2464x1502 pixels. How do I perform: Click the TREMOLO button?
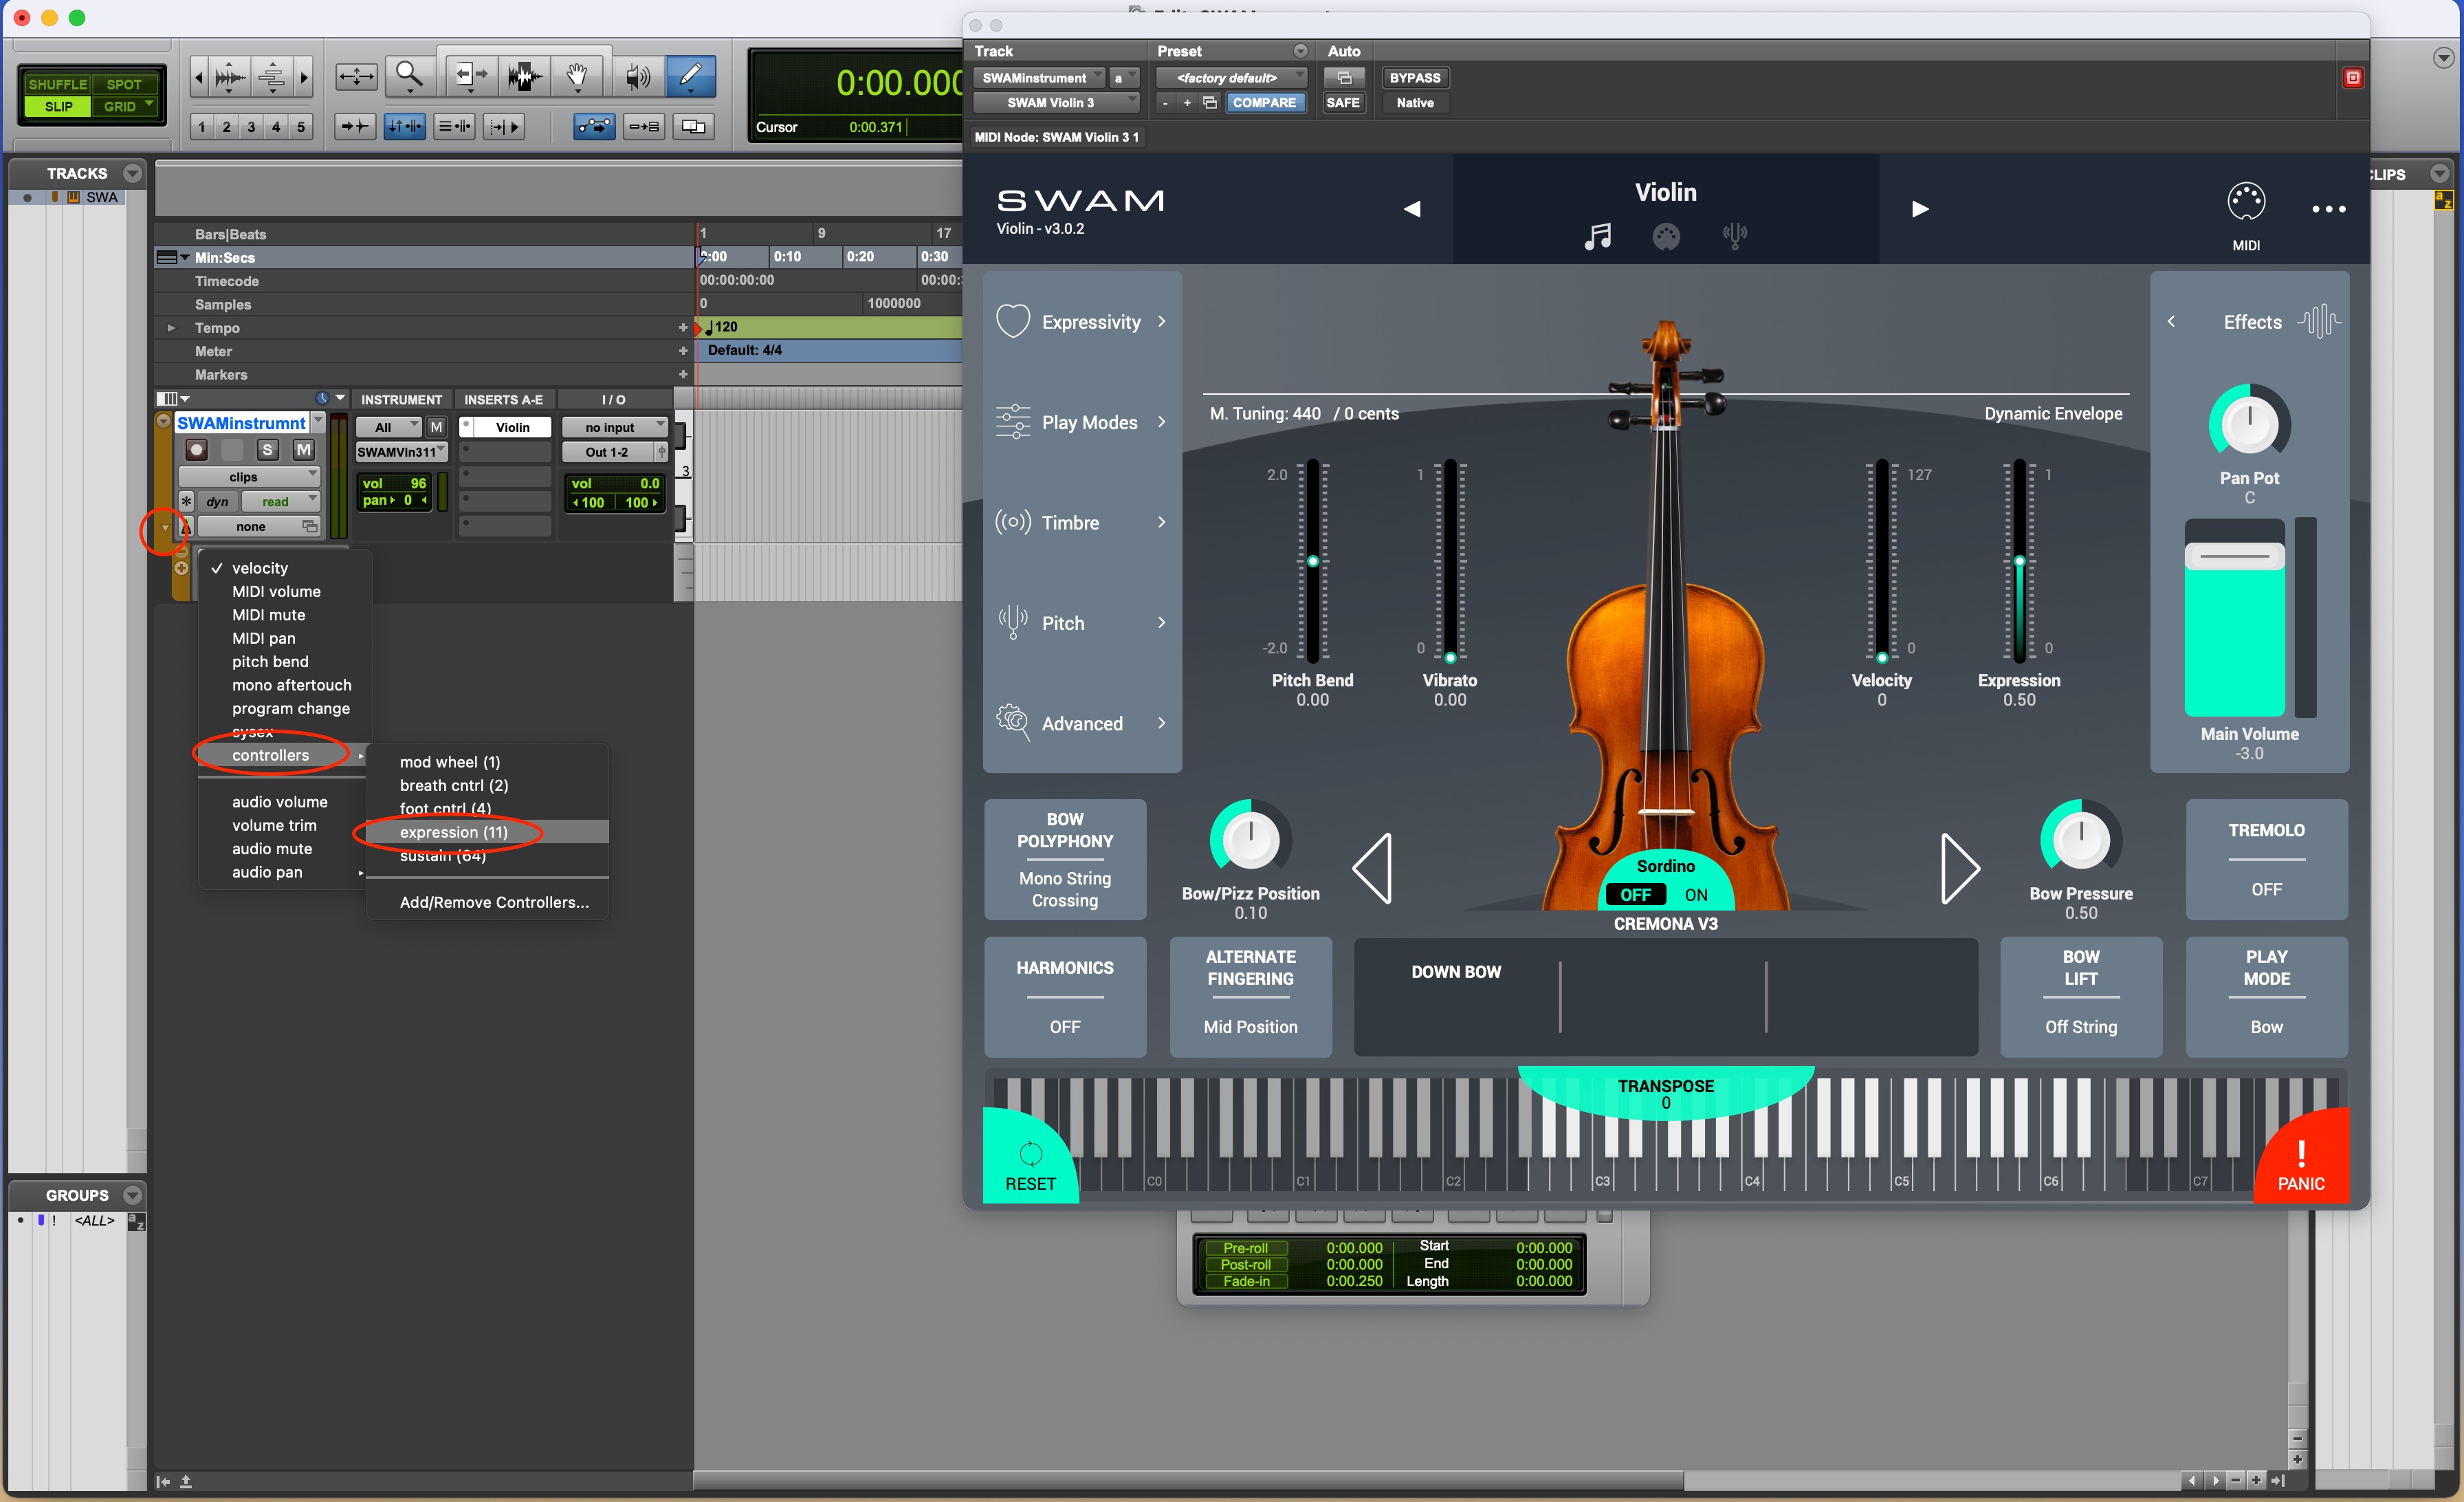[x=2265, y=858]
